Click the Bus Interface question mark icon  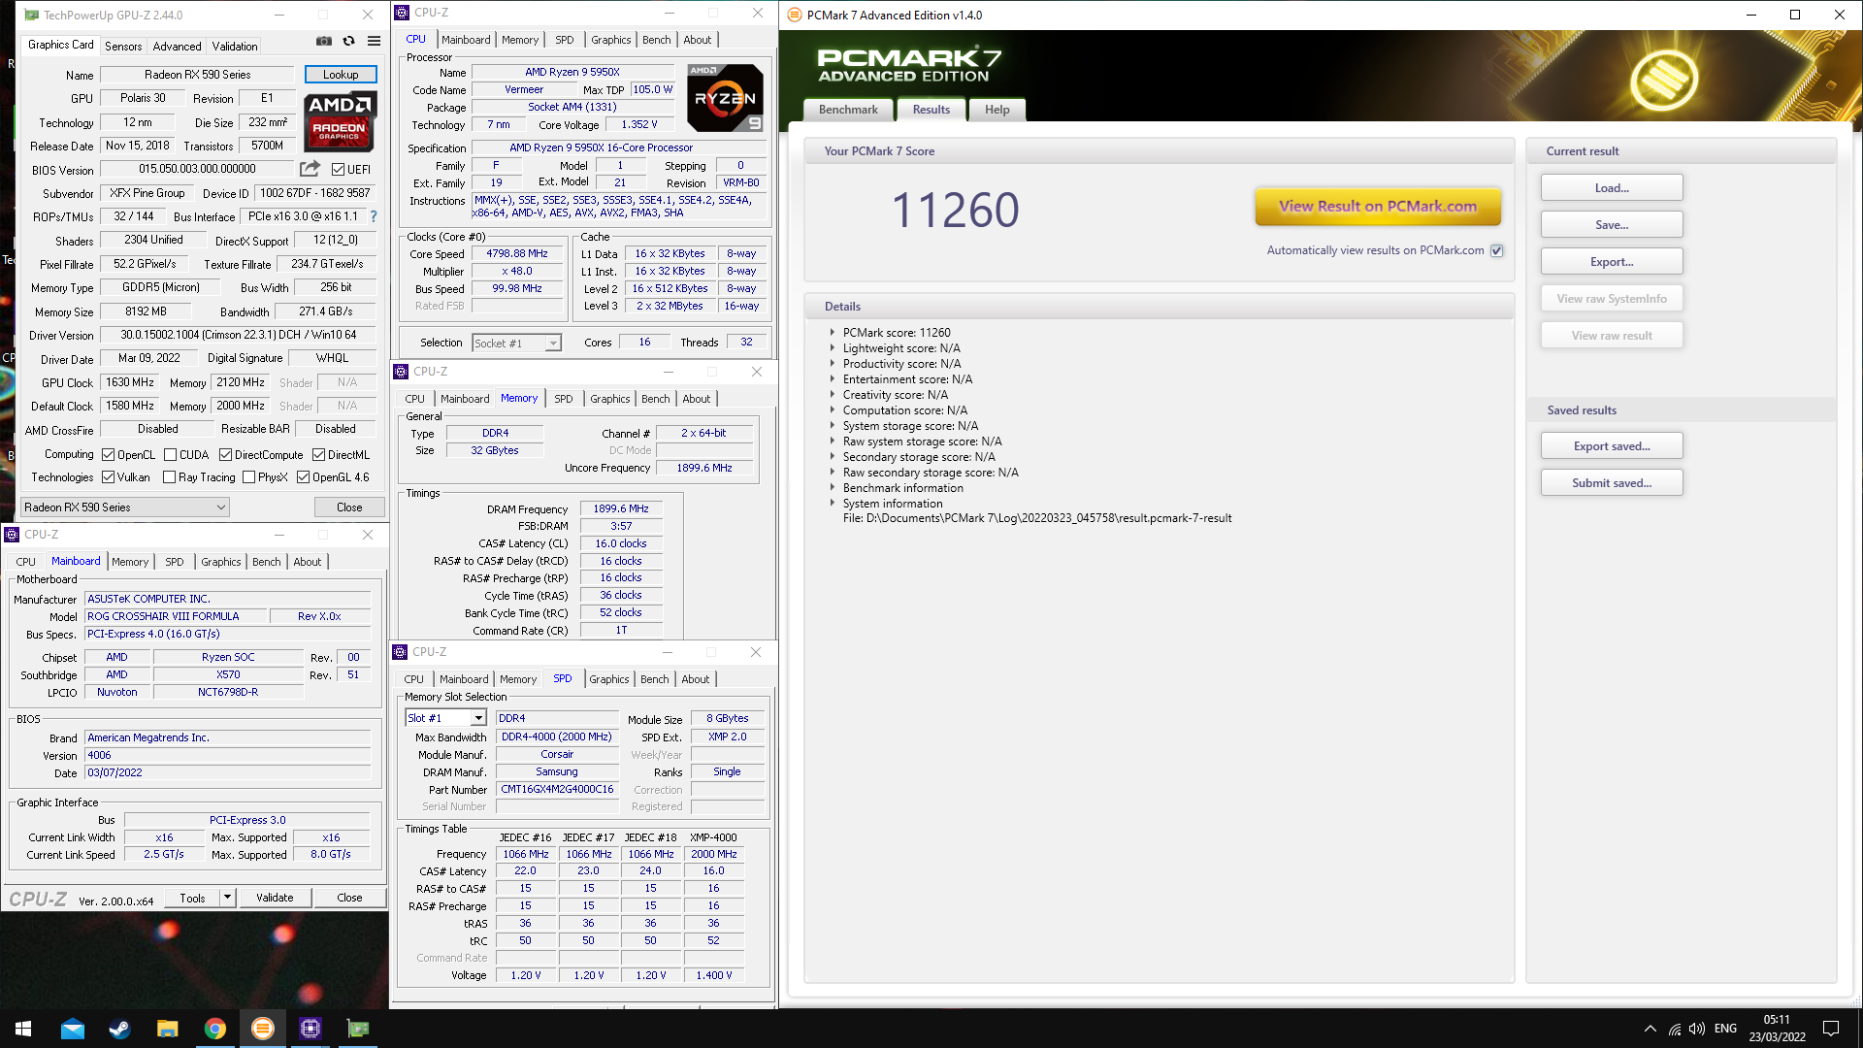click(x=374, y=216)
